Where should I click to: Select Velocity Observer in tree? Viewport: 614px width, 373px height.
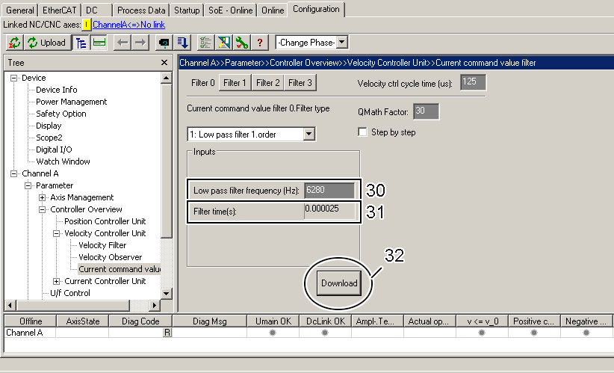click(x=110, y=257)
